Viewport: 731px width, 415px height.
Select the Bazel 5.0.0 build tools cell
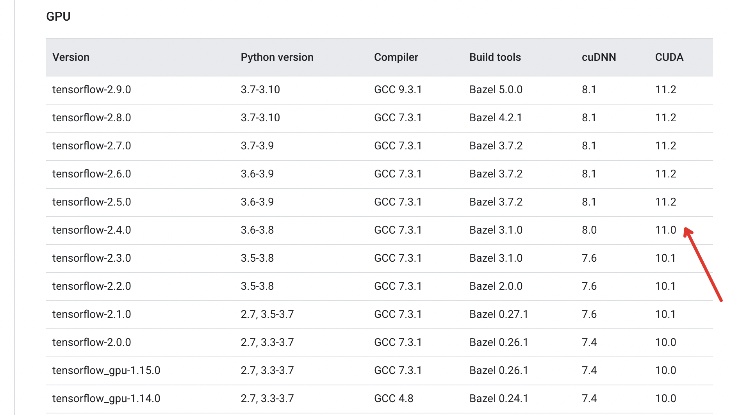coord(496,90)
